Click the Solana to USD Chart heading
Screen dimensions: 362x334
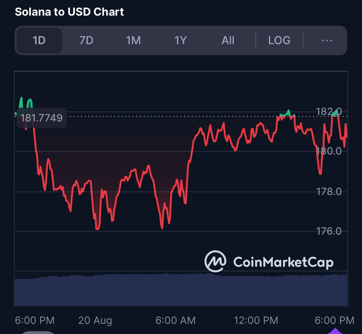[69, 12]
